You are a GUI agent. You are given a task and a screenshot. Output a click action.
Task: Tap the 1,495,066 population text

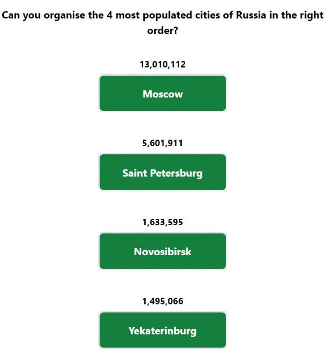[163, 301]
